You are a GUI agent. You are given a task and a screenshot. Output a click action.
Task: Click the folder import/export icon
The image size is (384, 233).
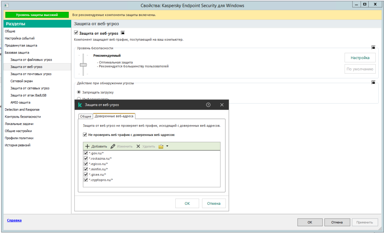tap(161, 146)
